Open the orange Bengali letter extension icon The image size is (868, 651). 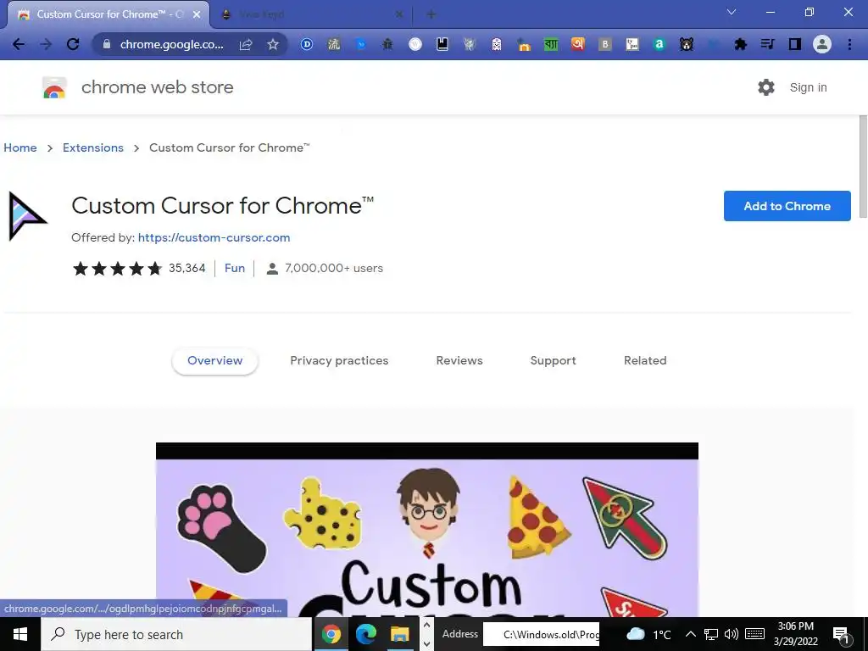578,44
